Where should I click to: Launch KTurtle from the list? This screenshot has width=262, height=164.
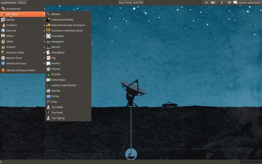(68, 74)
